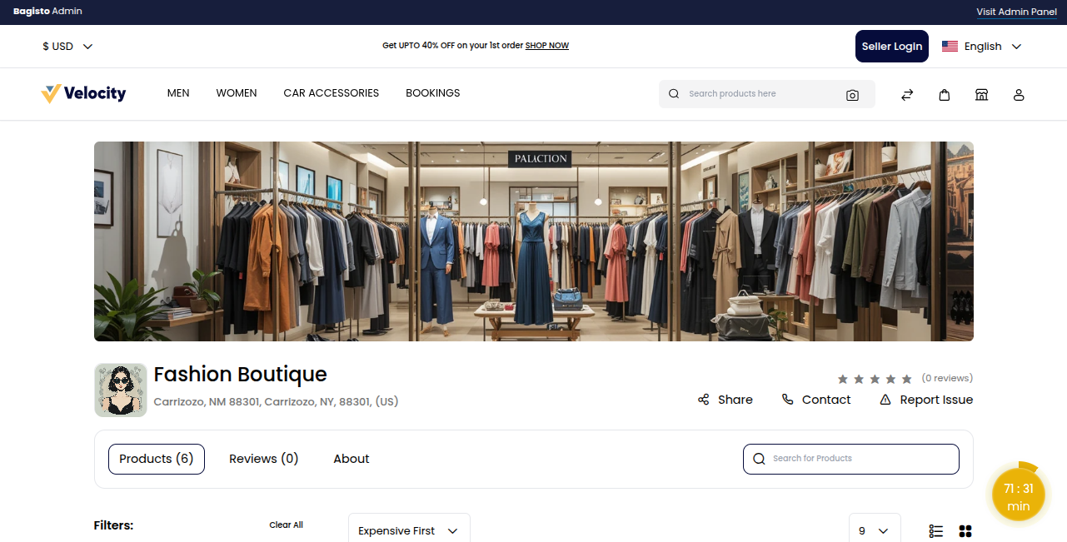Screen dimensions: 1067x542
Task: Click the Contact phone icon
Action: pyautogui.click(x=788, y=400)
